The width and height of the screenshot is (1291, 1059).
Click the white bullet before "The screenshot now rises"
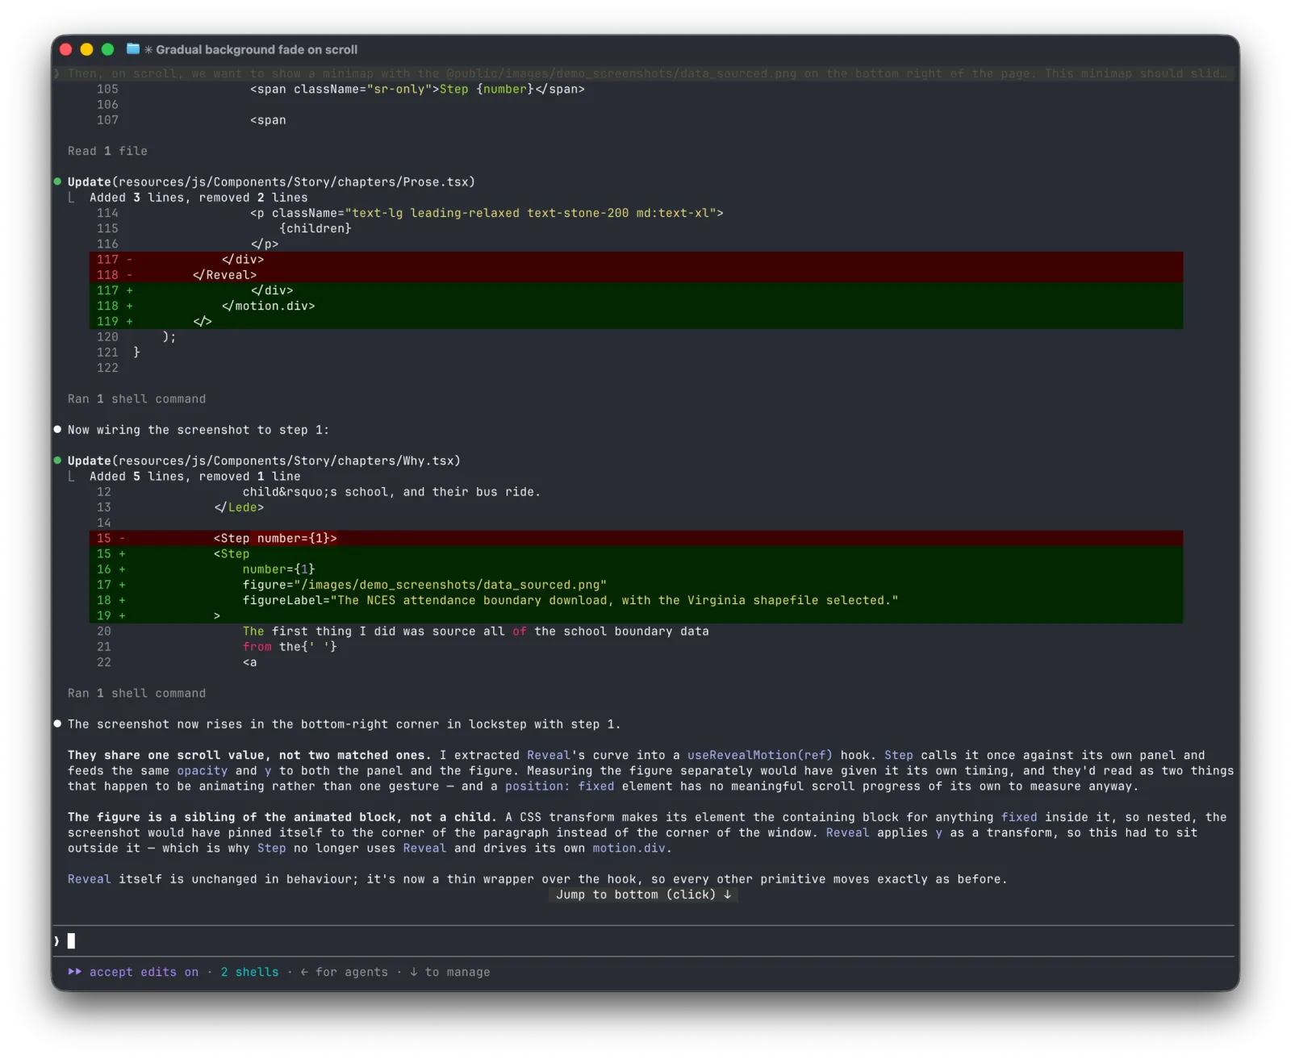[57, 724]
